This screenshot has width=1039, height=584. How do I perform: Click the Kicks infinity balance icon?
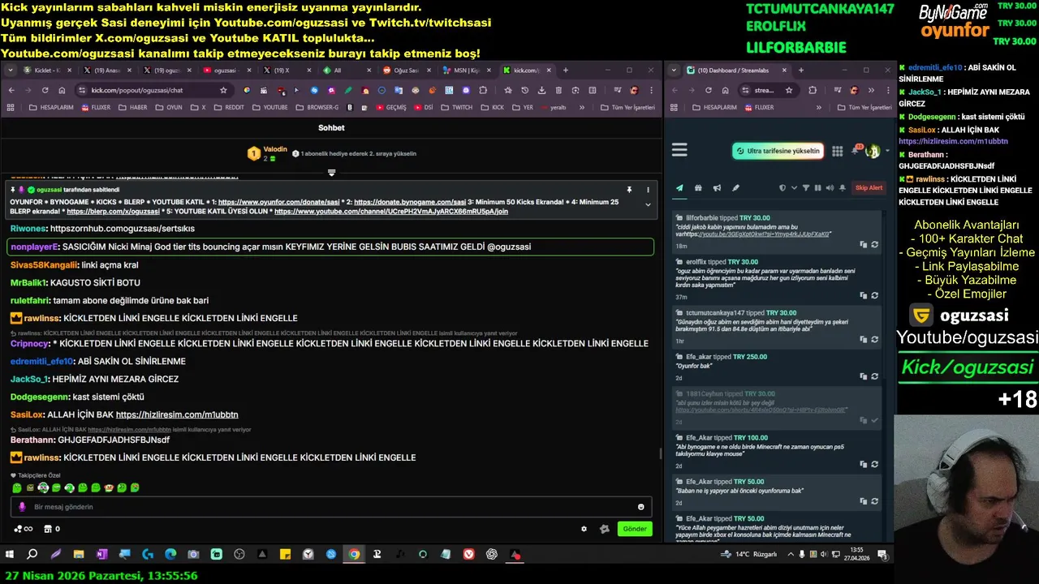(24, 529)
